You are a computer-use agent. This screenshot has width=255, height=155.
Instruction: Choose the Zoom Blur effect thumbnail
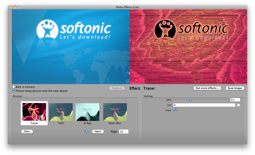(x=115, y=112)
